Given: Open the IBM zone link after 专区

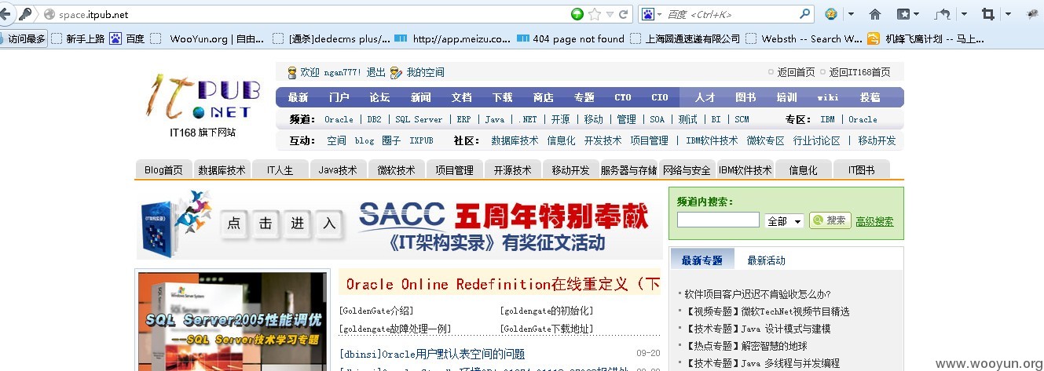Looking at the screenshot, I should (x=827, y=119).
